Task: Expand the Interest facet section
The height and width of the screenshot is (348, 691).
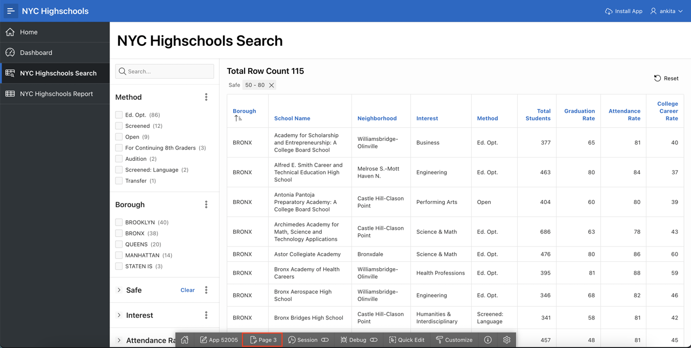Action: pyautogui.click(x=119, y=315)
